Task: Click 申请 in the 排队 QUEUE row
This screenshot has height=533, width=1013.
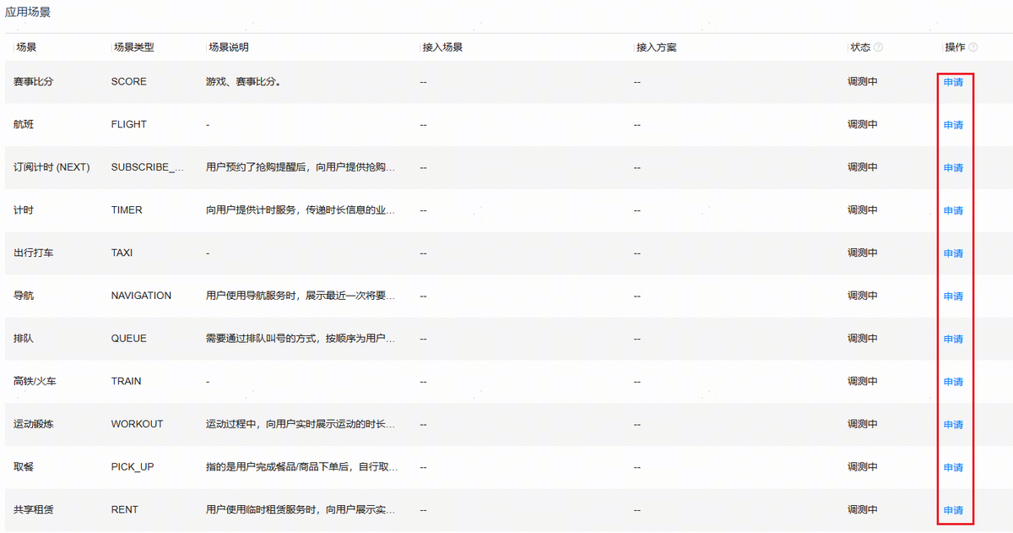Action: (x=953, y=339)
